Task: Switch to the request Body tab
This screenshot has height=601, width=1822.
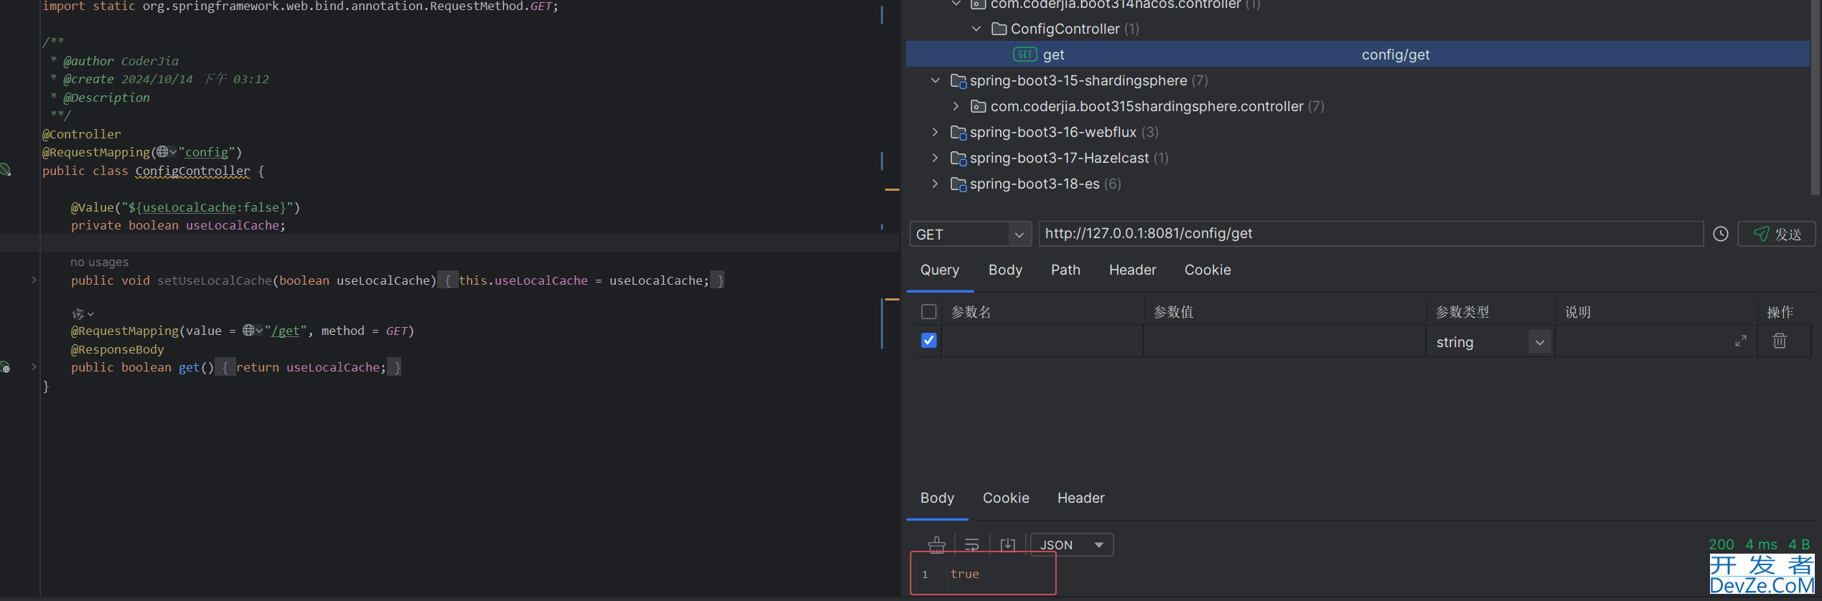Action: point(1005,270)
